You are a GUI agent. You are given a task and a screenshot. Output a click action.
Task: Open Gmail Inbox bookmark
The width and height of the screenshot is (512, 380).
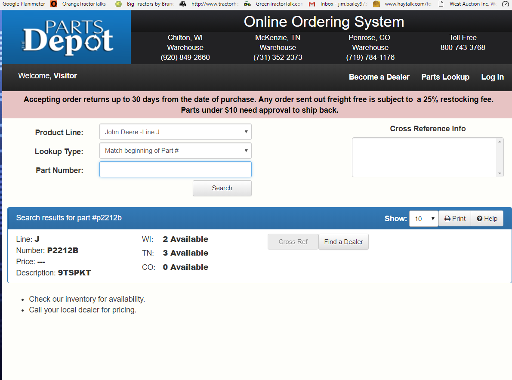(x=338, y=4)
